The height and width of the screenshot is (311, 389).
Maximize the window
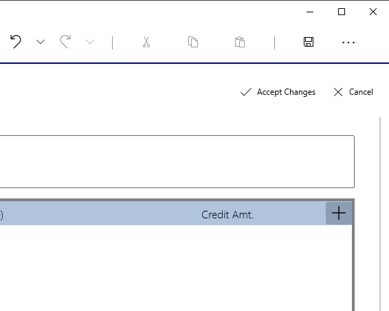click(342, 12)
